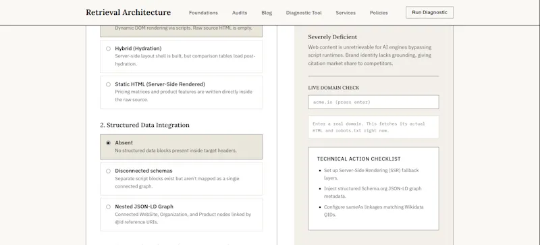
Task: View the Policies page
Action: [379, 13]
